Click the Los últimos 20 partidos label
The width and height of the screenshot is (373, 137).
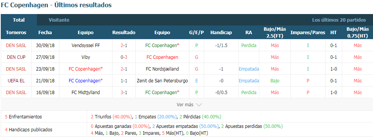click(339, 20)
